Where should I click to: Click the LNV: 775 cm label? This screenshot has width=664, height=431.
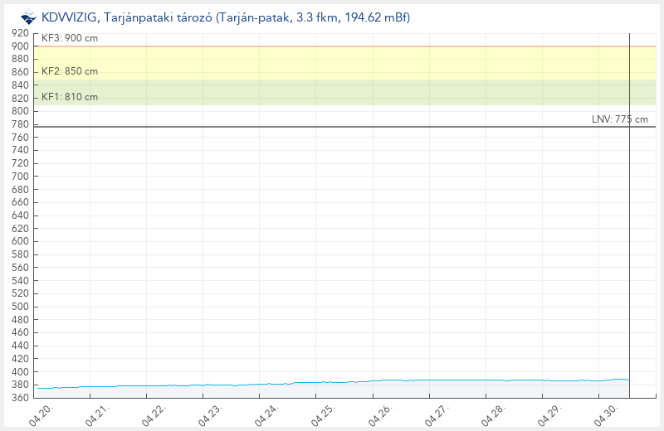pyautogui.click(x=619, y=119)
